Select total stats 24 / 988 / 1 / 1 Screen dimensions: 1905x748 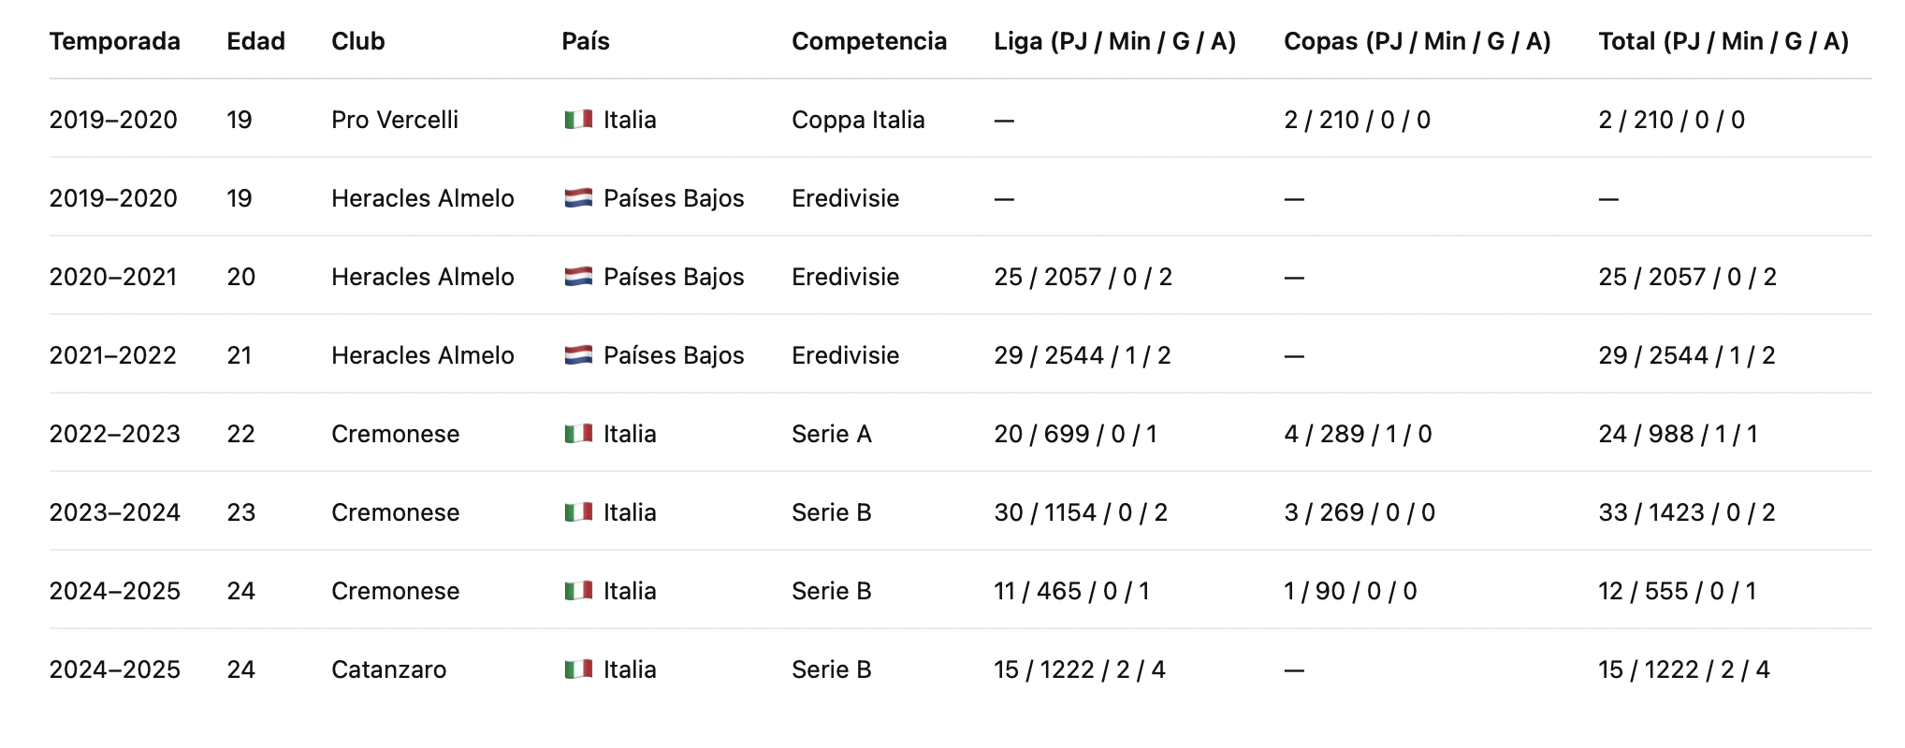click(x=1678, y=434)
